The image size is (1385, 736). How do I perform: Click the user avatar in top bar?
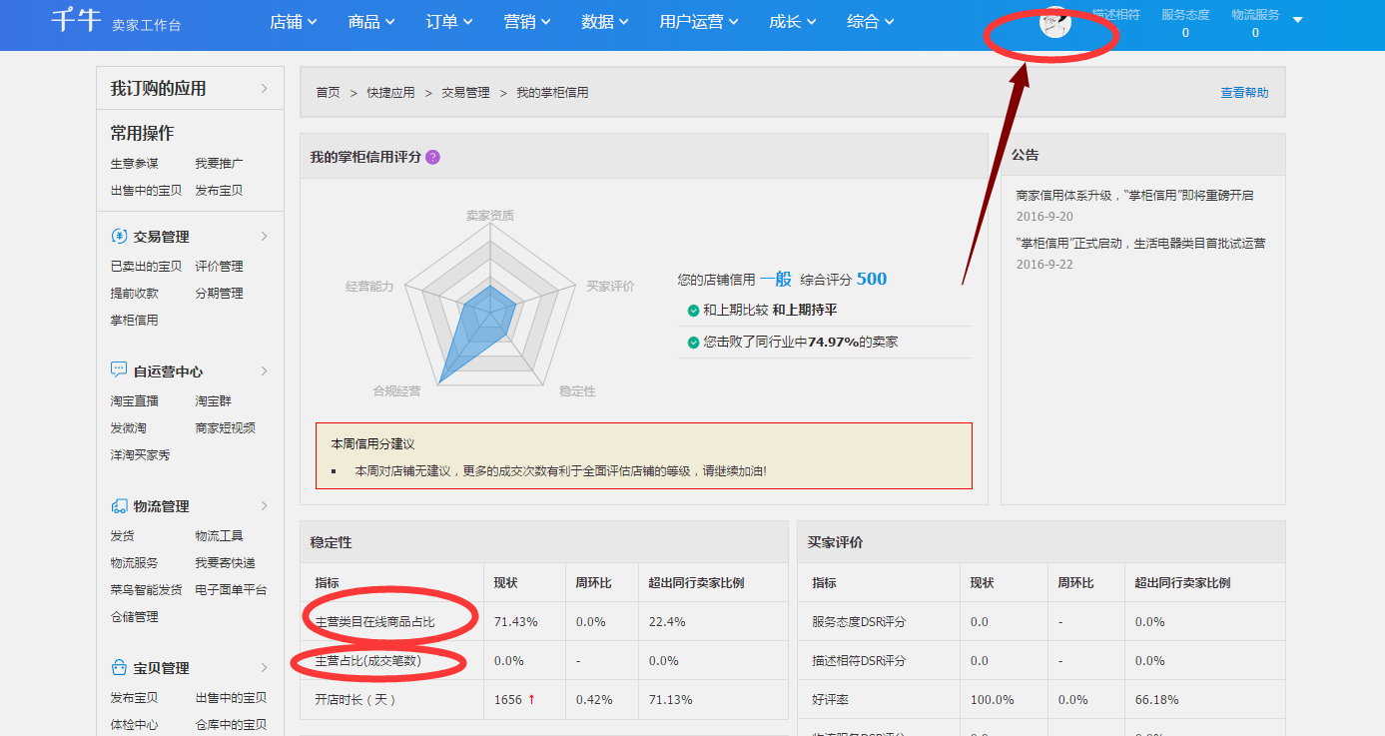point(1055,22)
